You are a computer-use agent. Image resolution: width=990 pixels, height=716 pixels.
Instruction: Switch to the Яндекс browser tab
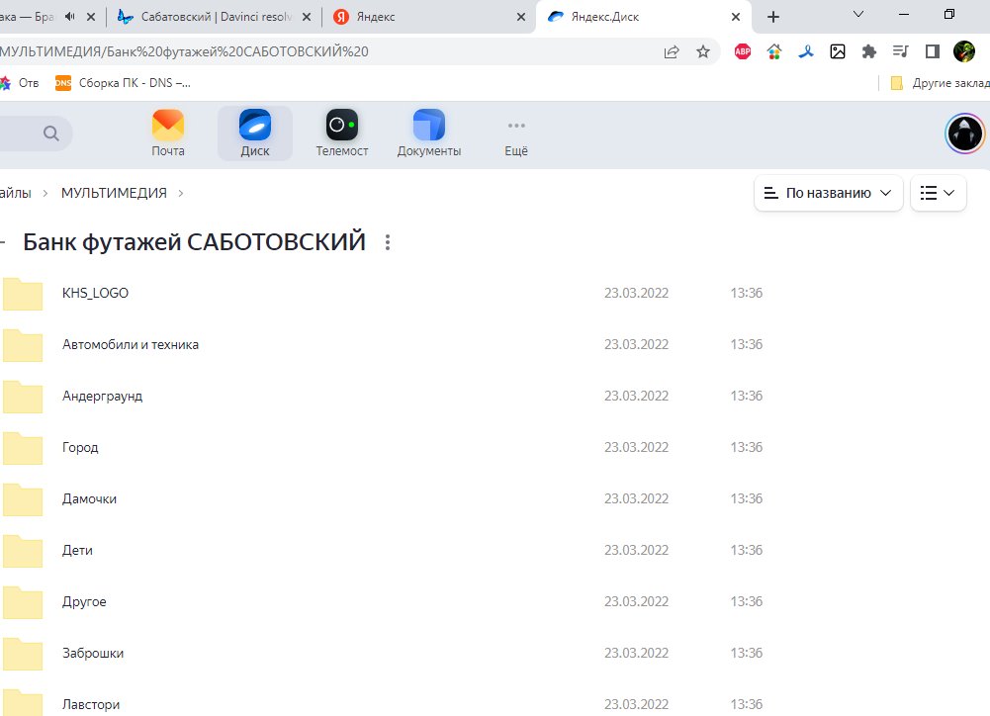[x=427, y=17]
